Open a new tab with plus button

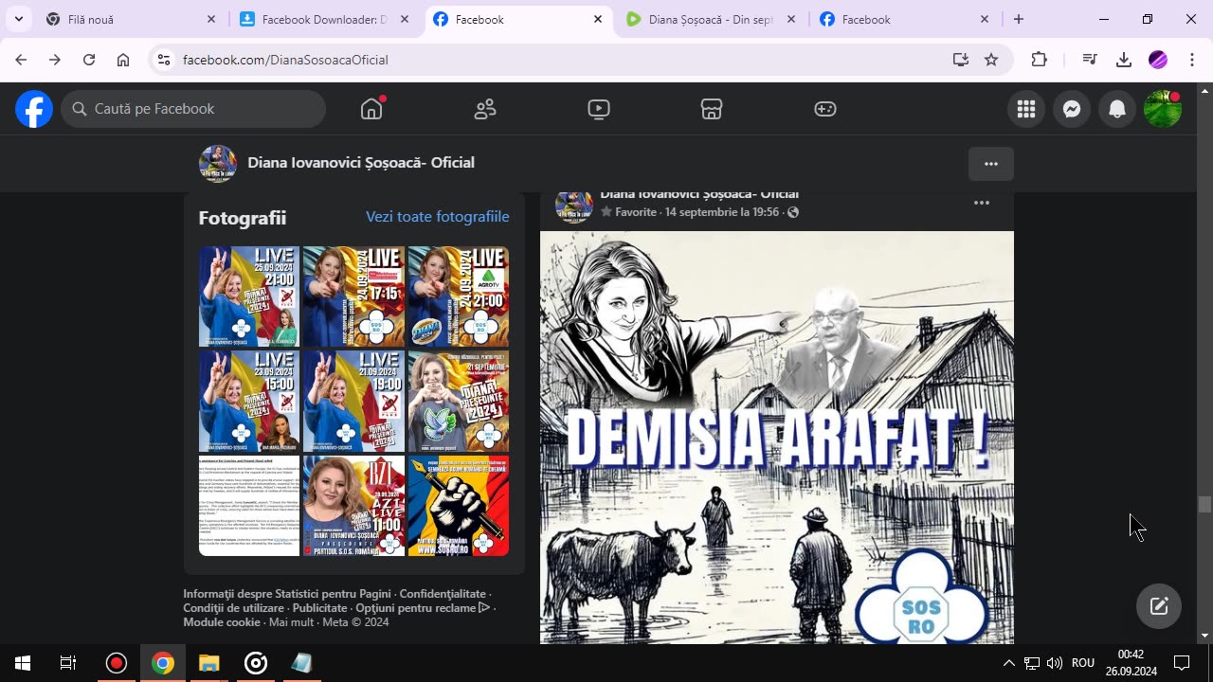1019,19
